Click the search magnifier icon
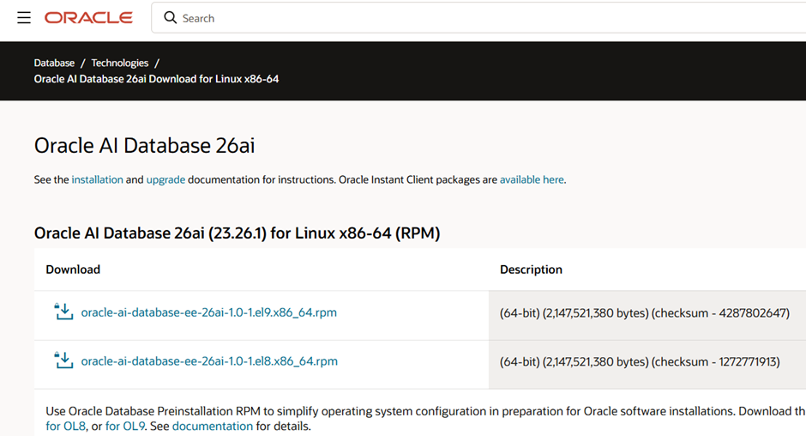Viewport: 806px width, 436px height. pos(171,18)
